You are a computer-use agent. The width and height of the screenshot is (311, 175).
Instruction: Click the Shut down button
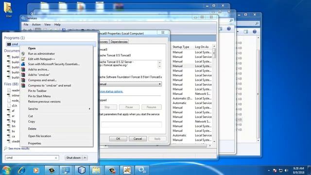[73, 157]
